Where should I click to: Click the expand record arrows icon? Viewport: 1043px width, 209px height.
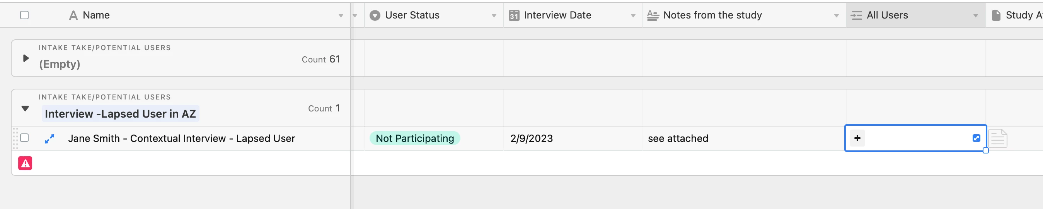click(x=49, y=139)
